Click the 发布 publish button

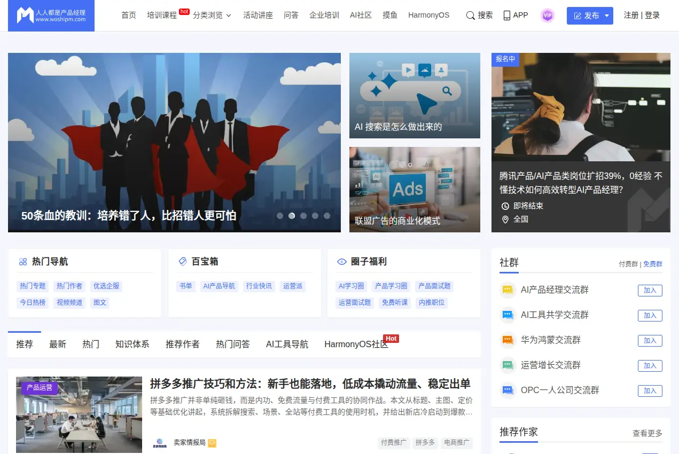click(586, 15)
